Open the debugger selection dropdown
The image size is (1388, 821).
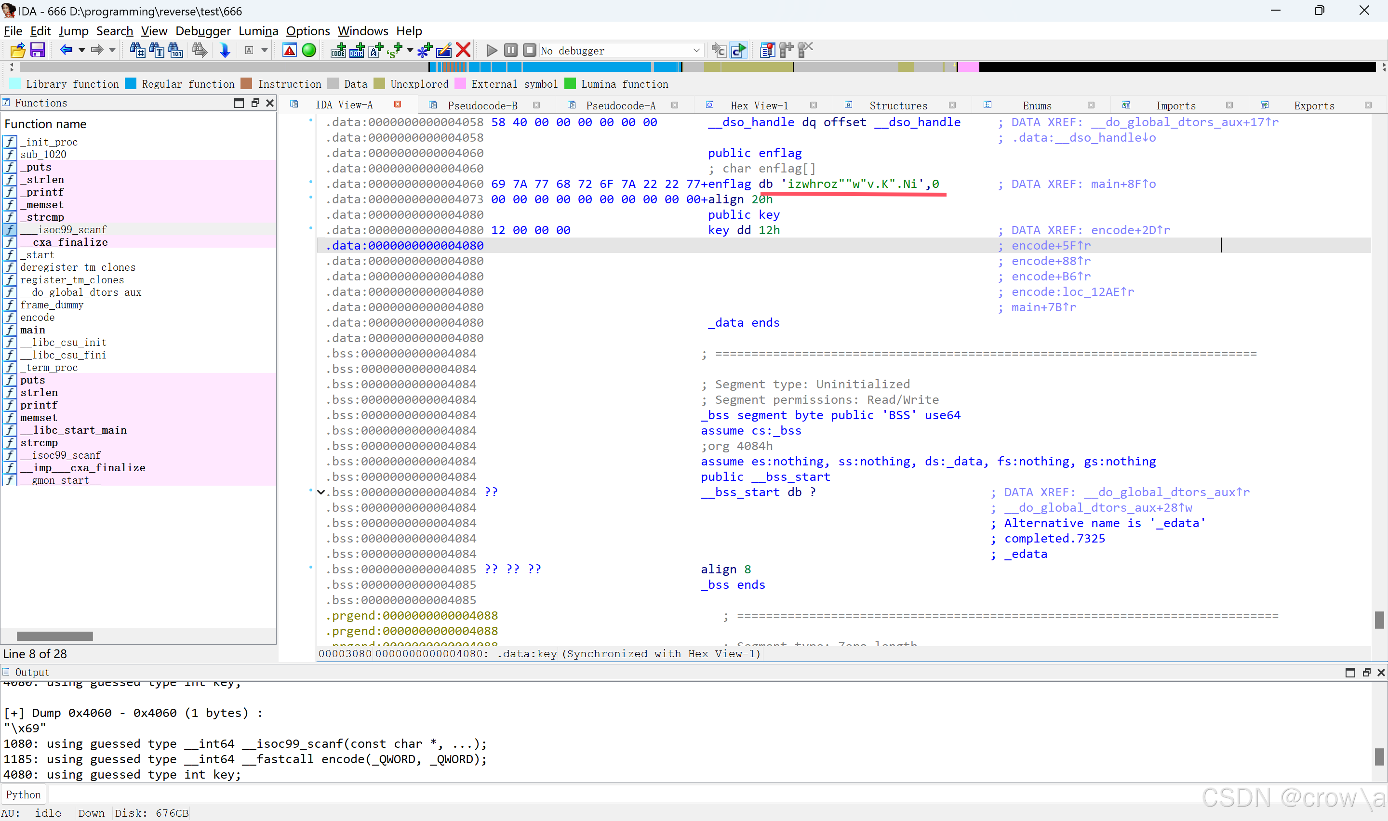point(696,50)
